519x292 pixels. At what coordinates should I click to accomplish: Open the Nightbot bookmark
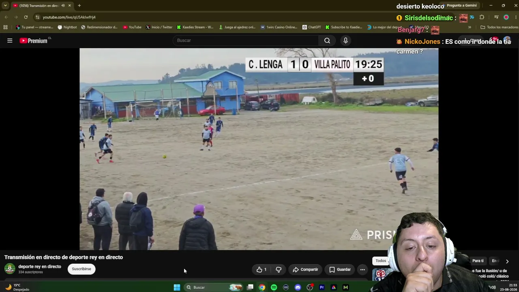67,27
